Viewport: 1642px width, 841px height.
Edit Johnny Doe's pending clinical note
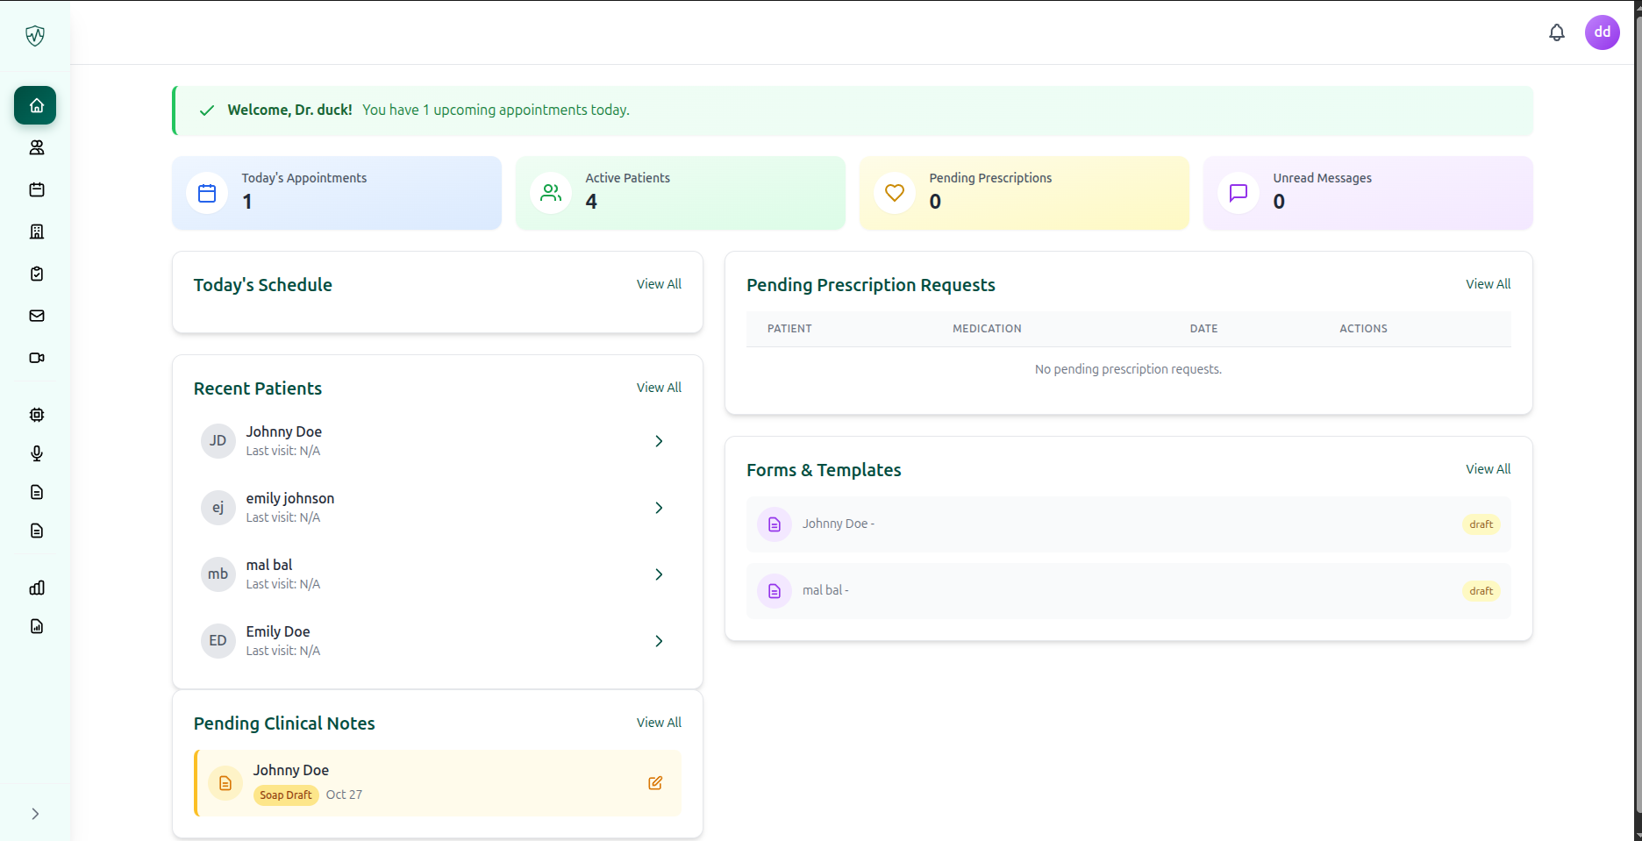(x=654, y=783)
